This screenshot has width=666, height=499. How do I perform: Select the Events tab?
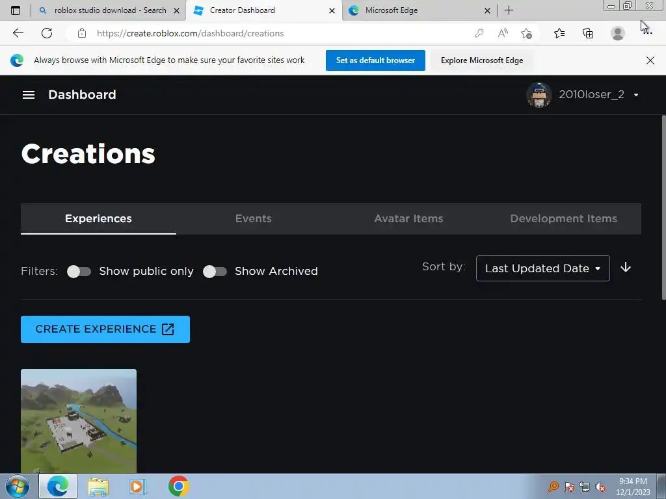coord(254,218)
